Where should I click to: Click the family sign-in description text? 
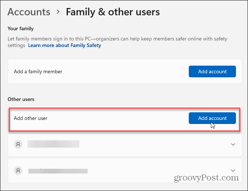[x=109, y=38]
